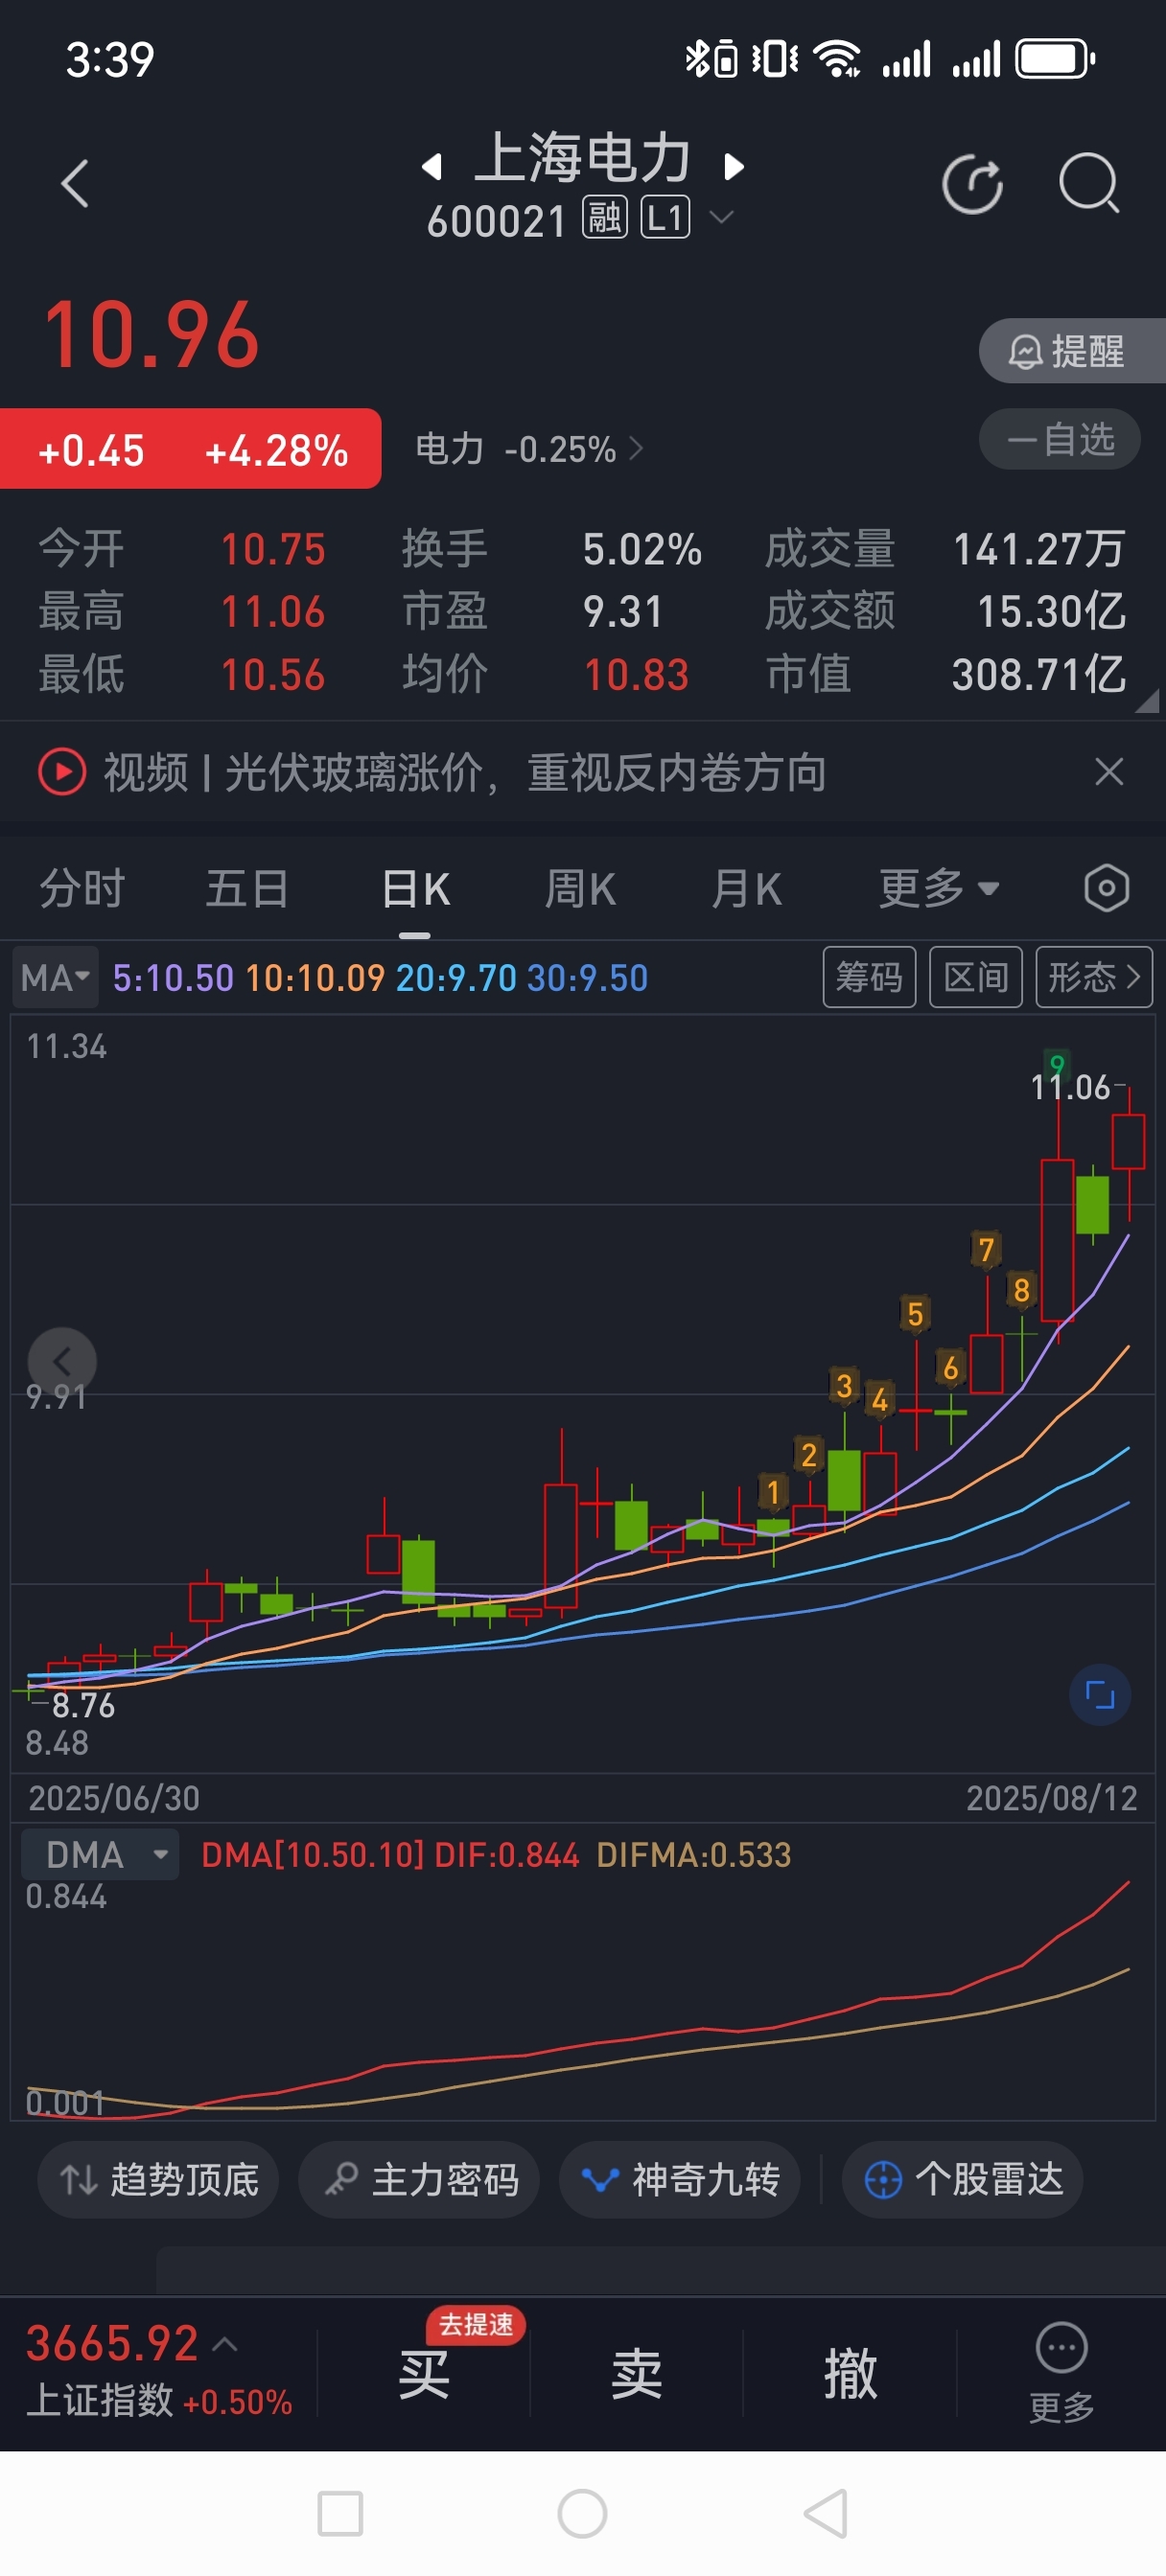Tap the back arrow icon
This screenshot has height=2576, width=1166.
75,184
